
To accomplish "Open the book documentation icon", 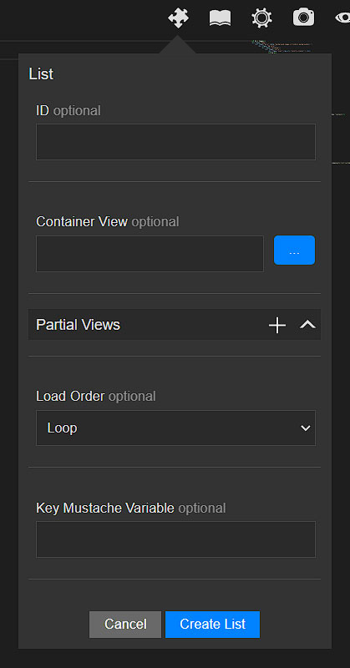I will 220,18.
